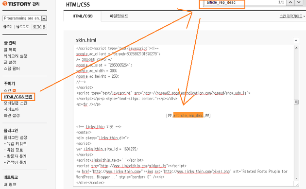This screenshot has height=189, width=306.
Task: Click the widget.js script line
Action: (x=131, y=166)
